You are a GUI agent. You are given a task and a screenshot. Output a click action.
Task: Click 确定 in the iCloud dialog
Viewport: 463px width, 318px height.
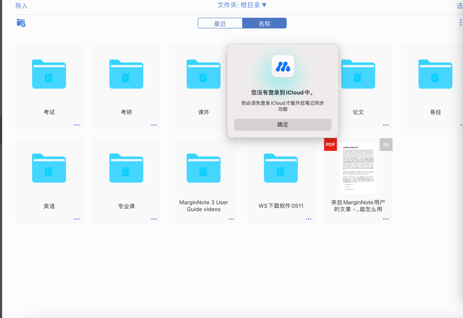coord(282,125)
